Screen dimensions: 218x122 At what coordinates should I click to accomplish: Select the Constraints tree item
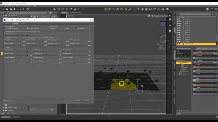tap(185, 72)
